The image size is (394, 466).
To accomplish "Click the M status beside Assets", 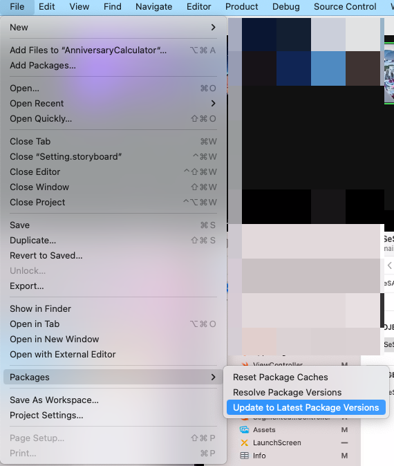I will (344, 430).
